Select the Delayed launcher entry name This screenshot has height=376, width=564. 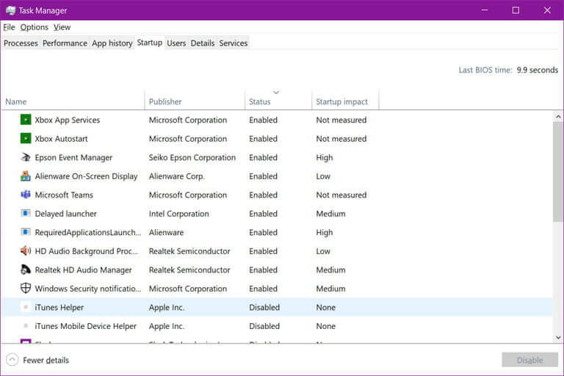(66, 214)
